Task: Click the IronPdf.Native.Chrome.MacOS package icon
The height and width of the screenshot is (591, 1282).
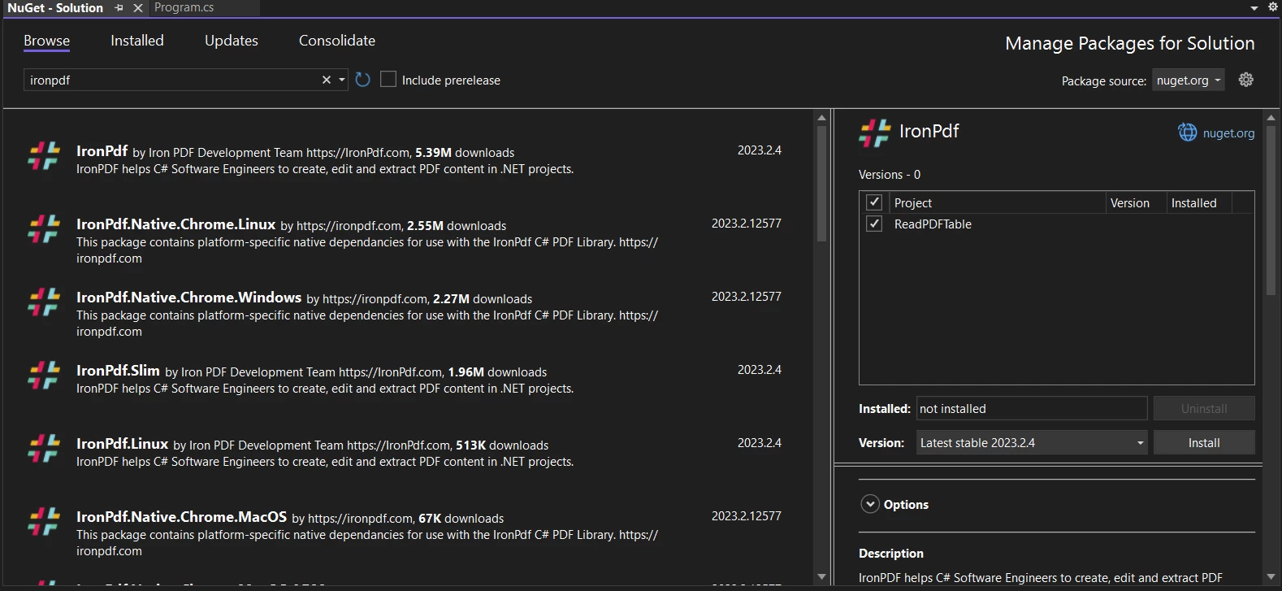Action: [x=44, y=521]
